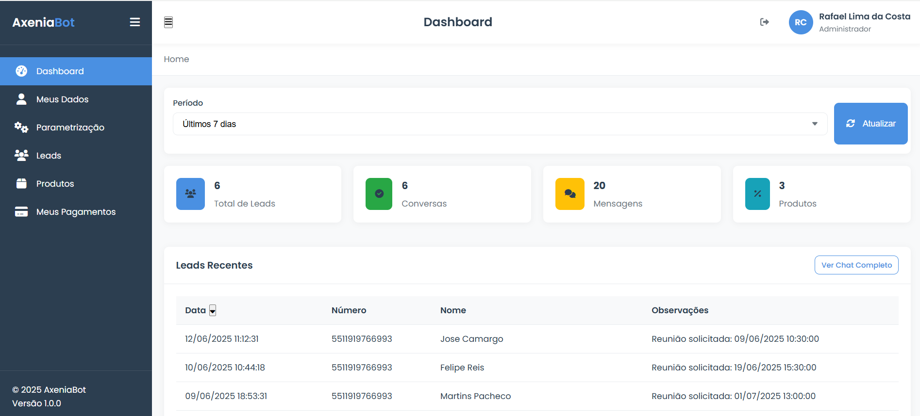
Task: Click the Nome column header
Action: coord(453,310)
